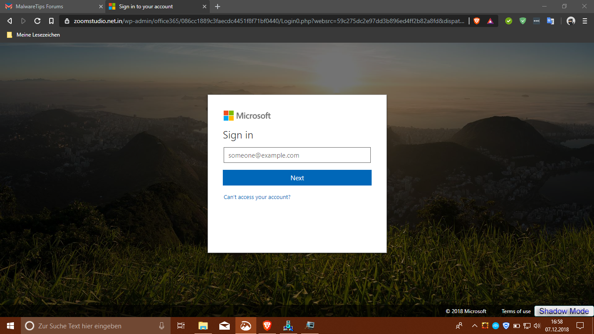
Task: Open the Terms of use link
Action: pos(516,311)
